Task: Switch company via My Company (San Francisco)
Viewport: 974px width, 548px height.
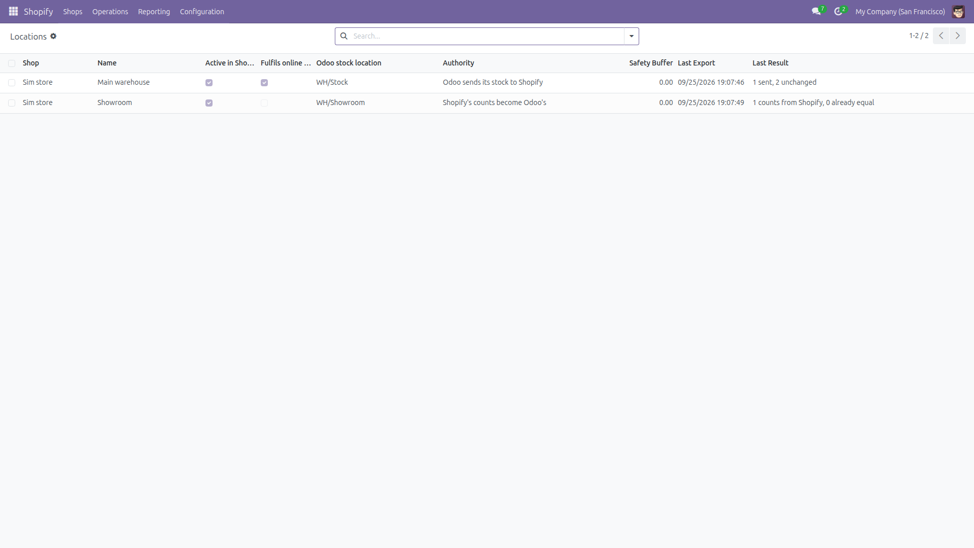Action: click(x=900, y=12)
